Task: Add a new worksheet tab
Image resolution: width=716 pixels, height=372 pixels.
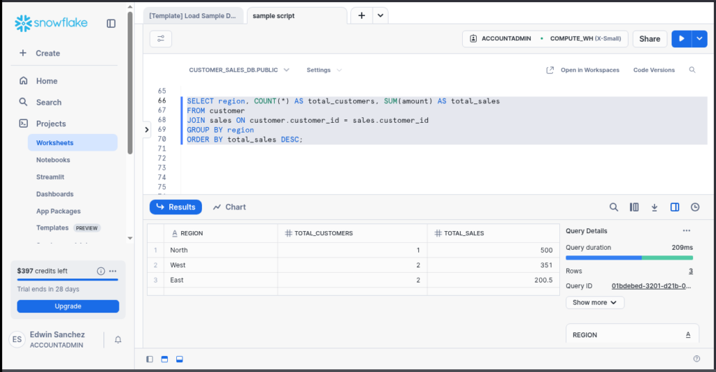Action: [361, 15]
